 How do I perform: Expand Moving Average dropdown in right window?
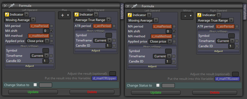[x=156, y=20]
